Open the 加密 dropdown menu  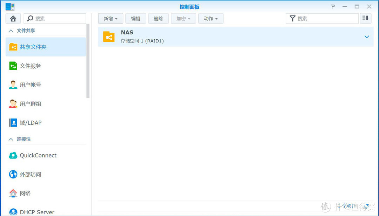point(183,18)
